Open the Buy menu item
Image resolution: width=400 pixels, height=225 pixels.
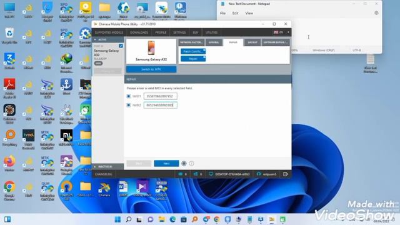(196, 32)
